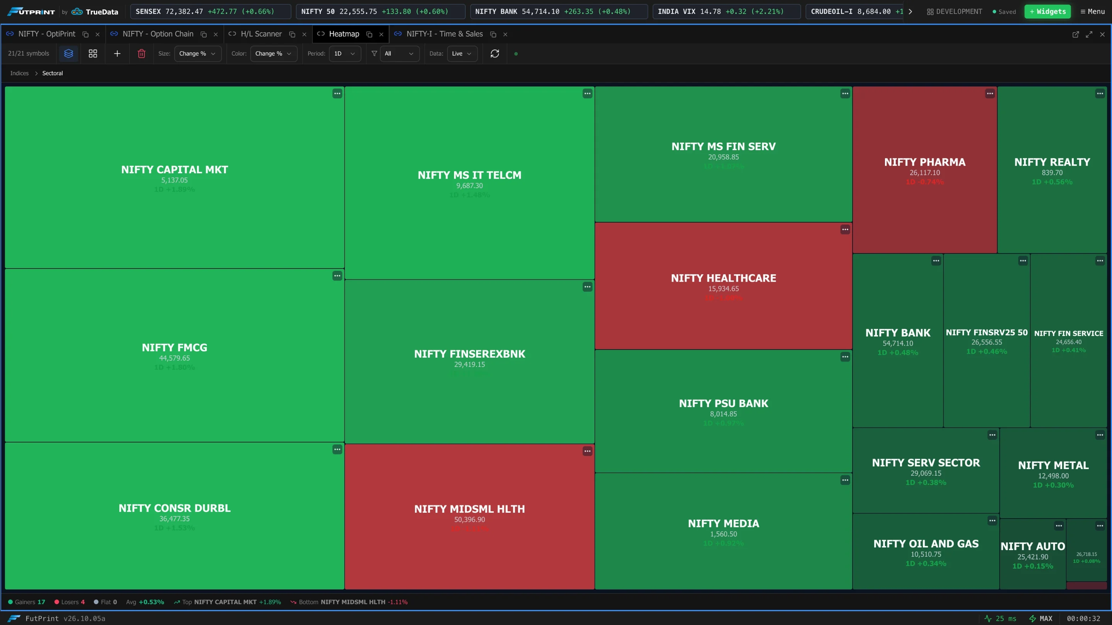Click the Sectoral breadcrumb label

coord(53,73)
